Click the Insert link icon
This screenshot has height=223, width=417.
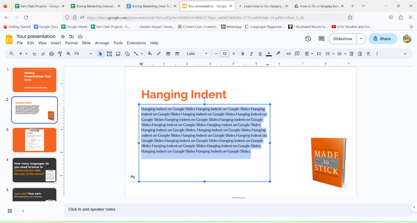pos(288,54)
